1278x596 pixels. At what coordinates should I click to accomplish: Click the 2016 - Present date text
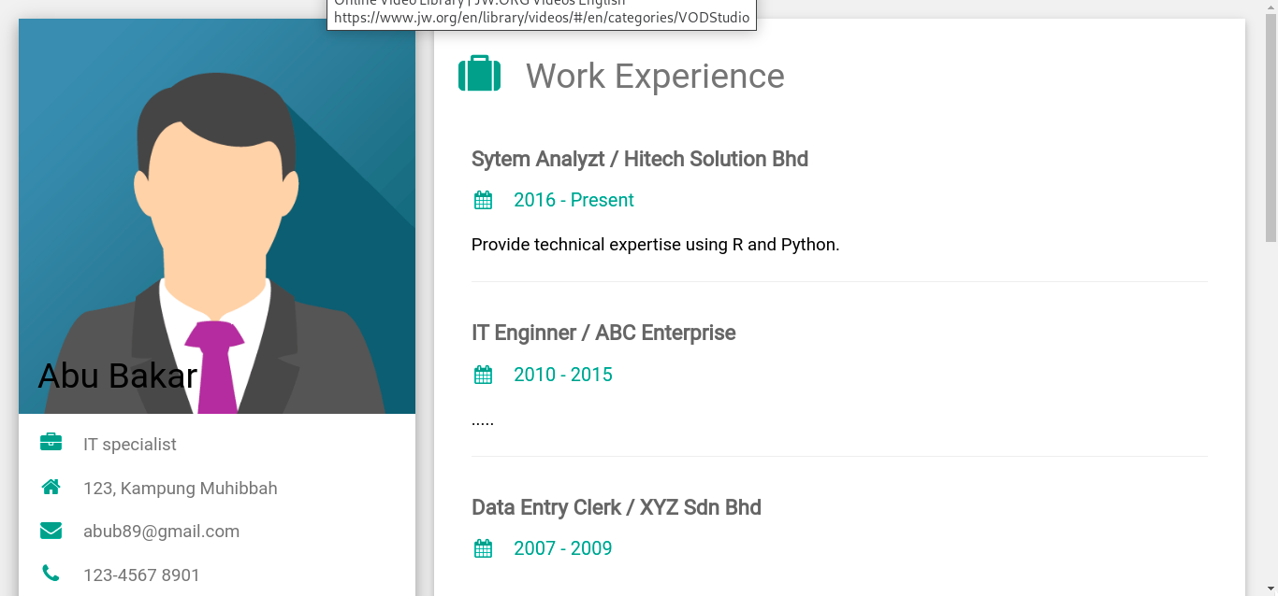pos(574,200)
